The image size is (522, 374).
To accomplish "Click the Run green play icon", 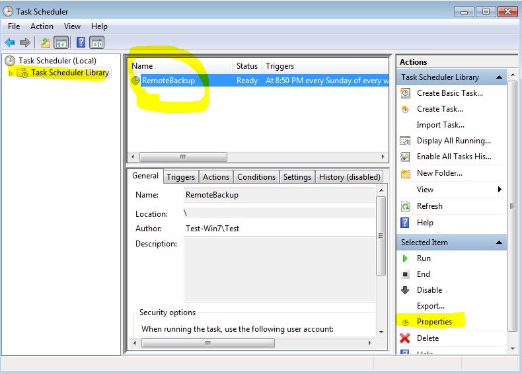I will tap(405, 258).
